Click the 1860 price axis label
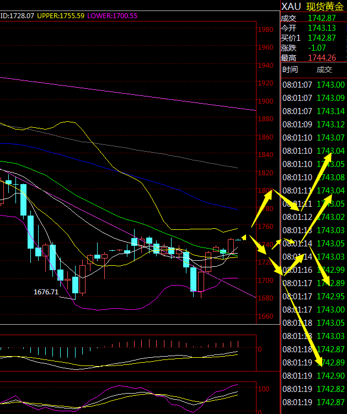347x414 pixels. 265,137
